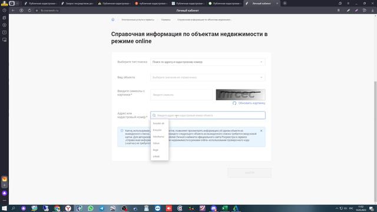Click the 'Найти' search button
The image size is (377, 212).
pos(249,173)
